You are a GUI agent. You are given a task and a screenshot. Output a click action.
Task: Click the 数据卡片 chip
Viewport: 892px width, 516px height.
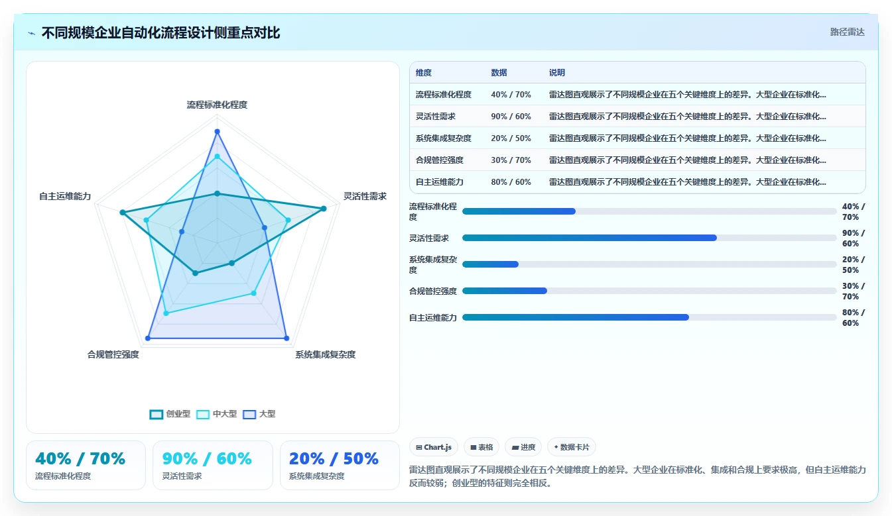571,447
